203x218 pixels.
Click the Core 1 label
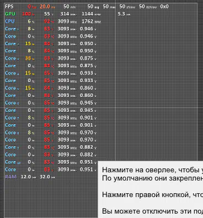[12, 29]
